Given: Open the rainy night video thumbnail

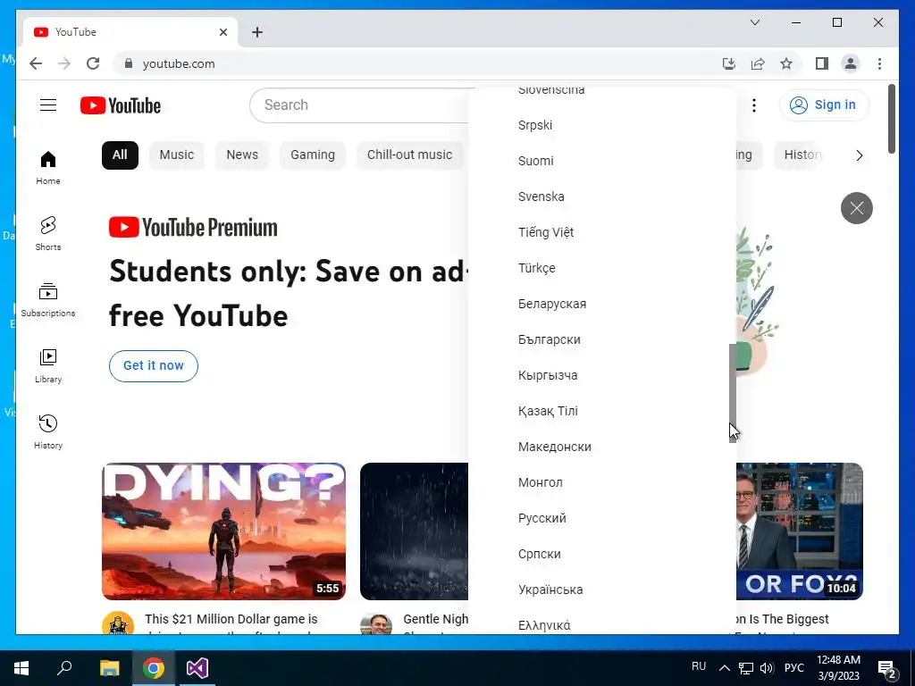Looking at the screenshot, I should (415, 531).
